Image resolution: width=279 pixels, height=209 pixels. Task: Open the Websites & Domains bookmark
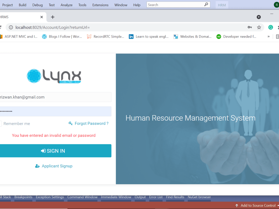(193, 37)
